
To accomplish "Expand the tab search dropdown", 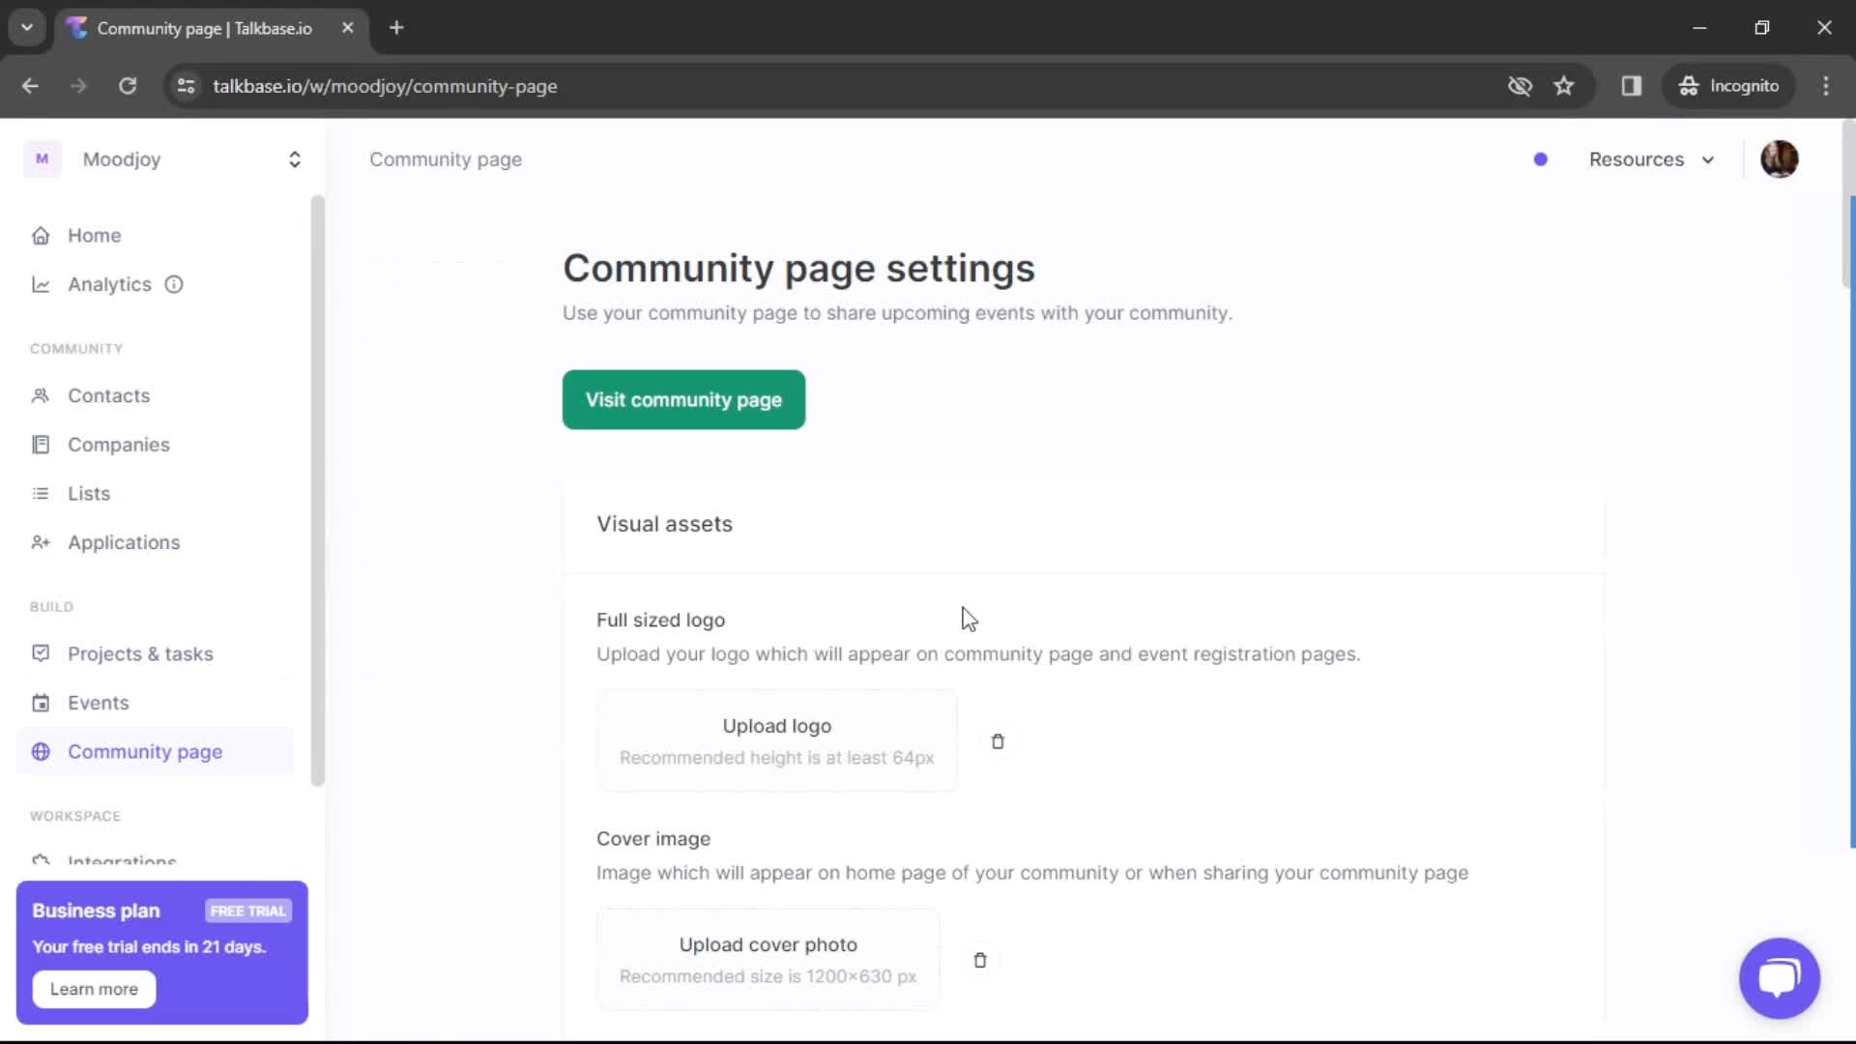I will click(26, 27).
